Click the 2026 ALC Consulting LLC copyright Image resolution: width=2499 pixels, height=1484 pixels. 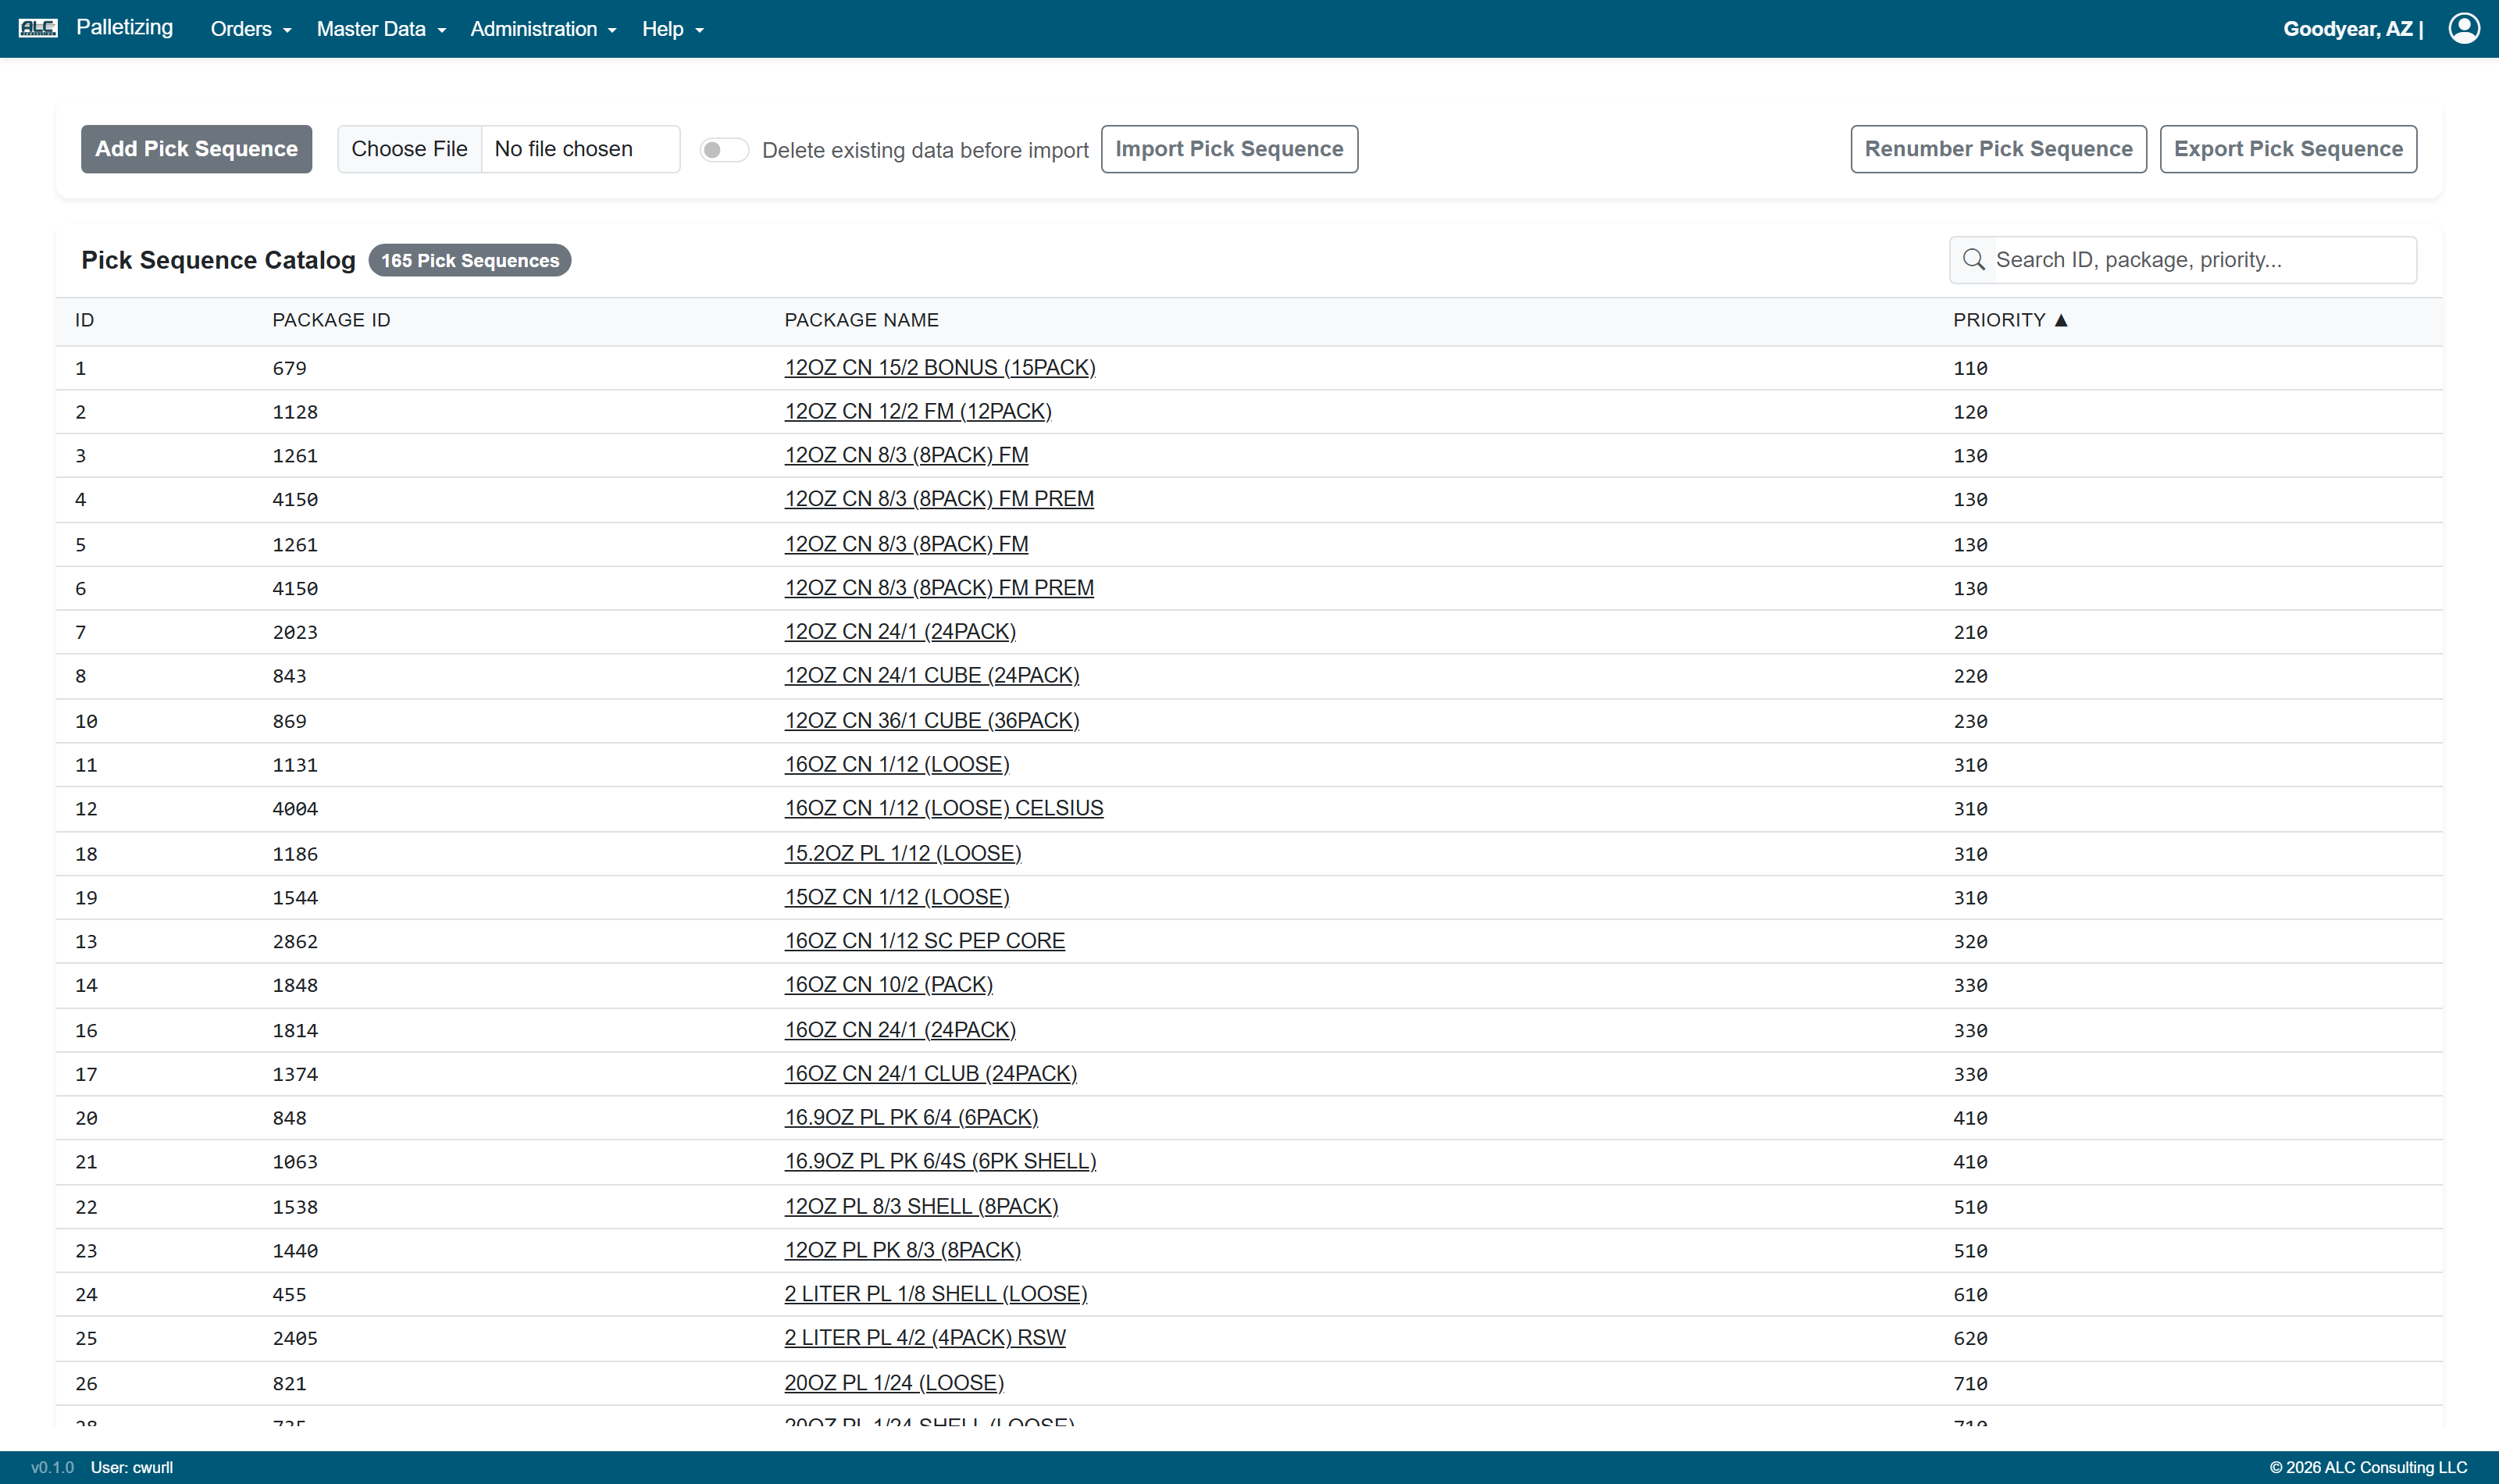2368,1468
